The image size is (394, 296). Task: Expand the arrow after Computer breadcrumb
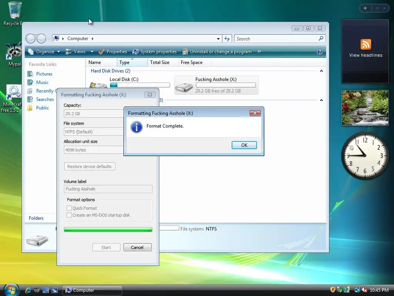tap(93, 39)
